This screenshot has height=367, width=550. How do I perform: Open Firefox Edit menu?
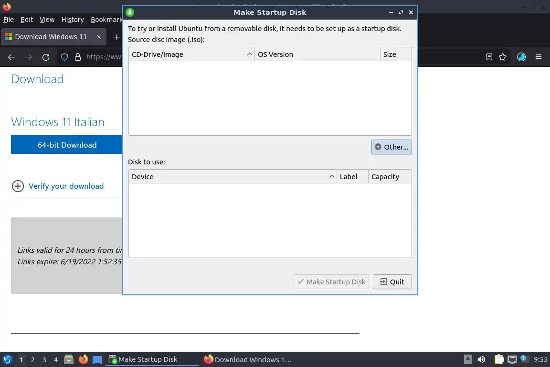tap(27, 20)
